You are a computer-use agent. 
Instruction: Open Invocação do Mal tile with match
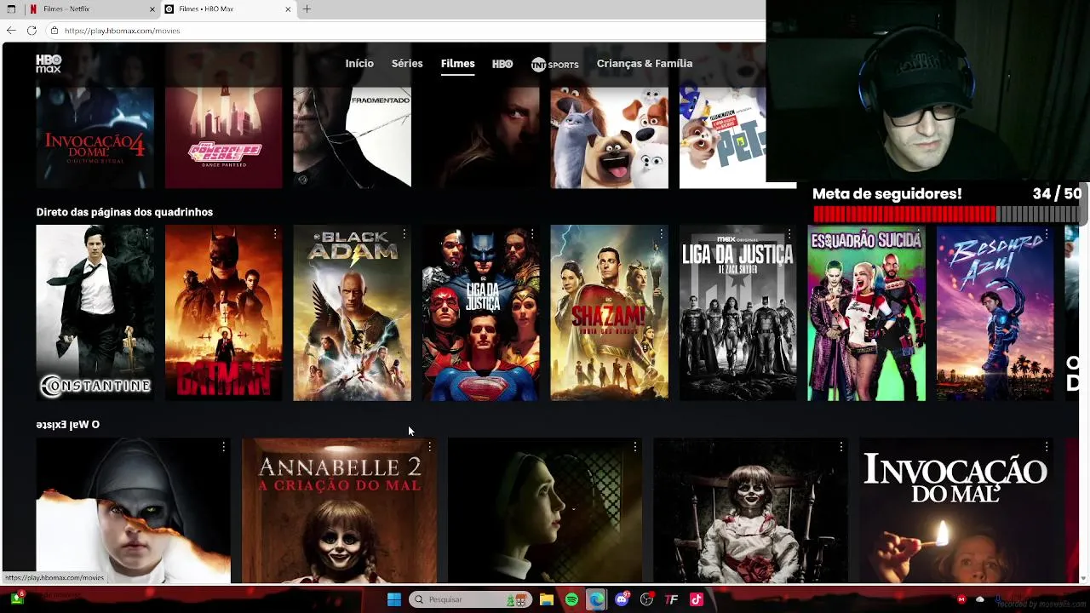point(956,510)
